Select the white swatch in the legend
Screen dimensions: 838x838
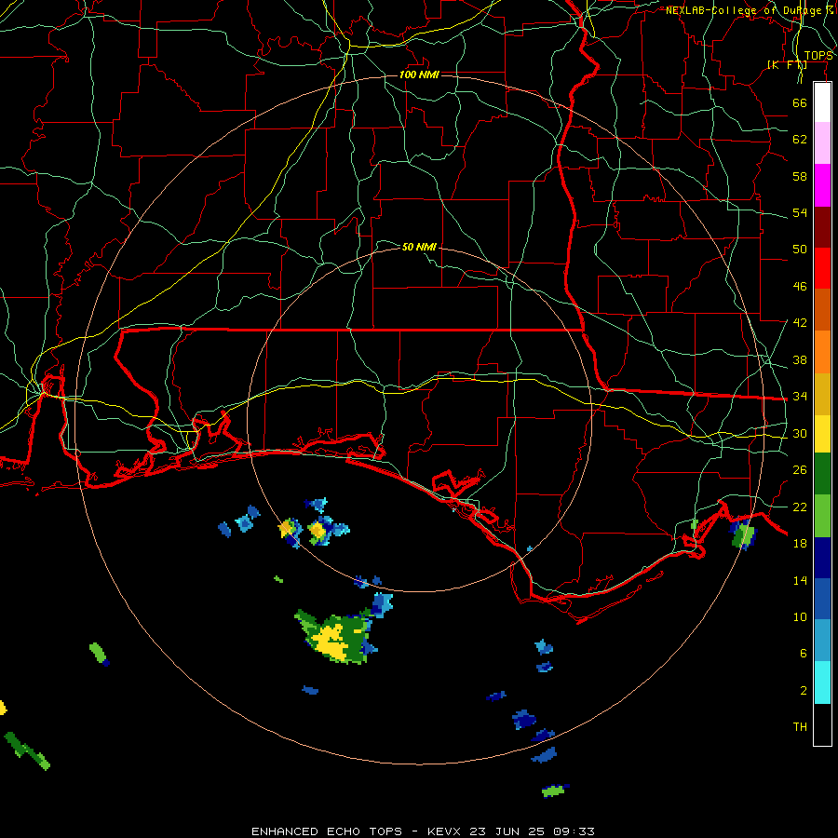(822, 102)
